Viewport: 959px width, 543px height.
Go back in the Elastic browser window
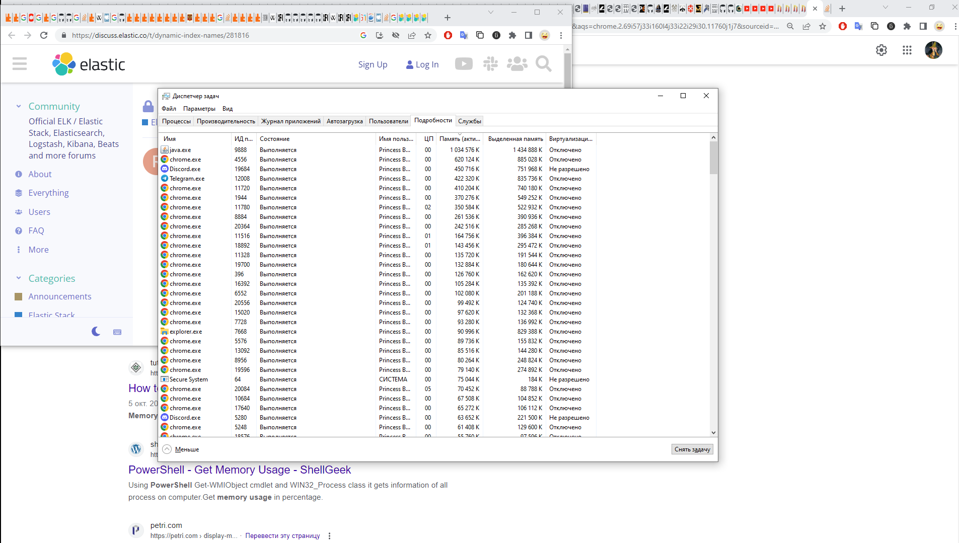tap(12, 35)
